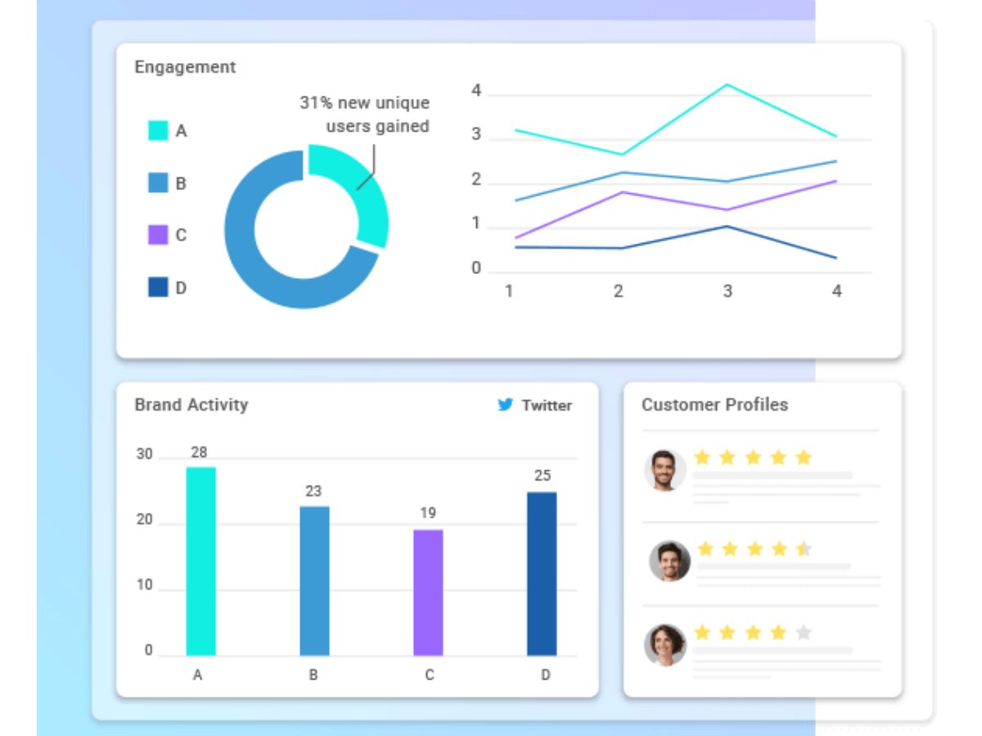This screenshot has height=736, width=982.
Task: Click the blue bar B valued 23
Action: [x=314, y=581]
